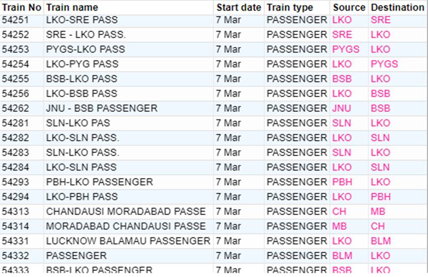Open PBH source link for train 54293
Viewport: 428px width, 277px height.
pyautogui.click(x=342, y=182)
